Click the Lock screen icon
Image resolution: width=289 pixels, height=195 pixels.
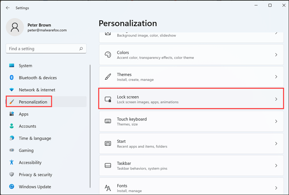click(108, 99)
